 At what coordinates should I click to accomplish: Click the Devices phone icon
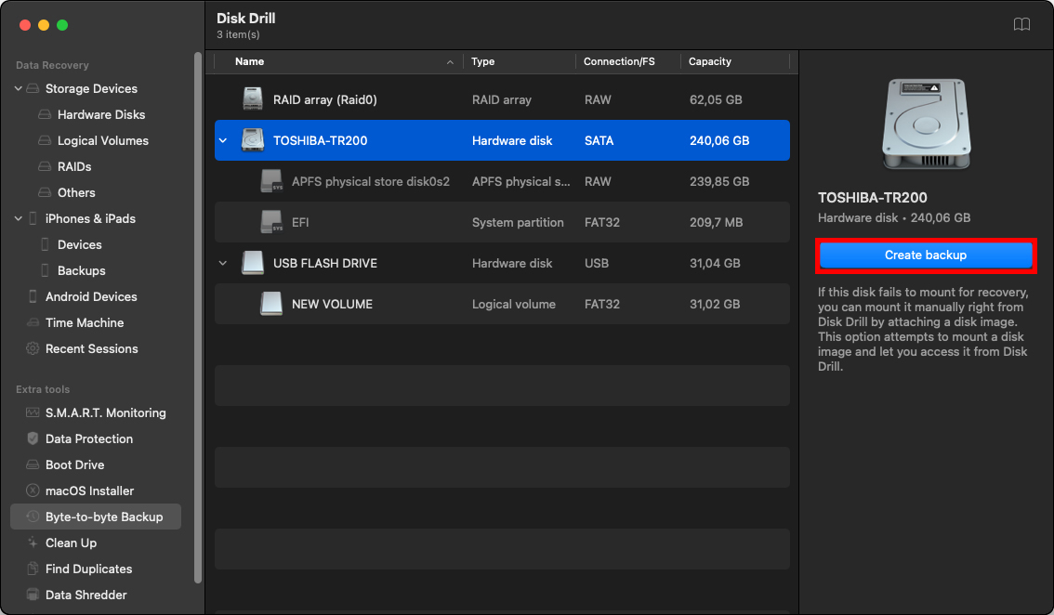pos(45,244)
